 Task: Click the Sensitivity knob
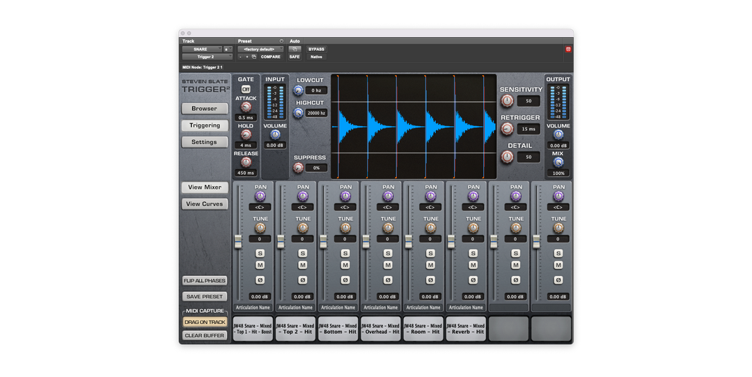[x=507, y=101]
